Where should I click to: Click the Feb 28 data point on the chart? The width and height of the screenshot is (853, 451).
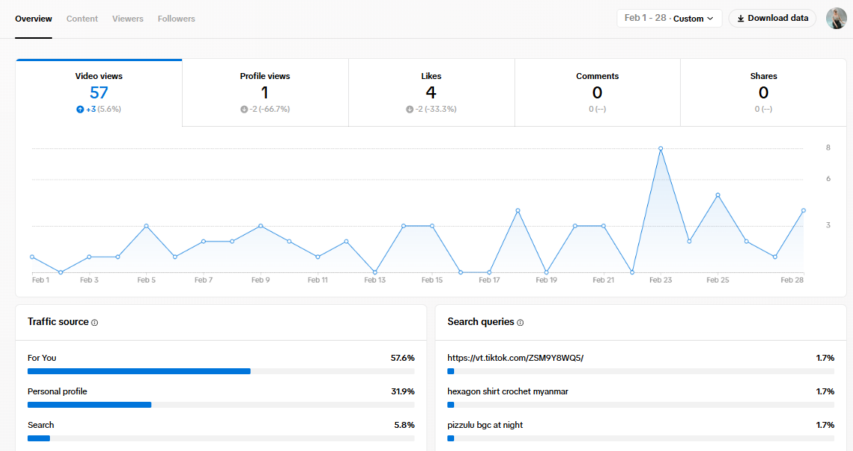(804, 210)
